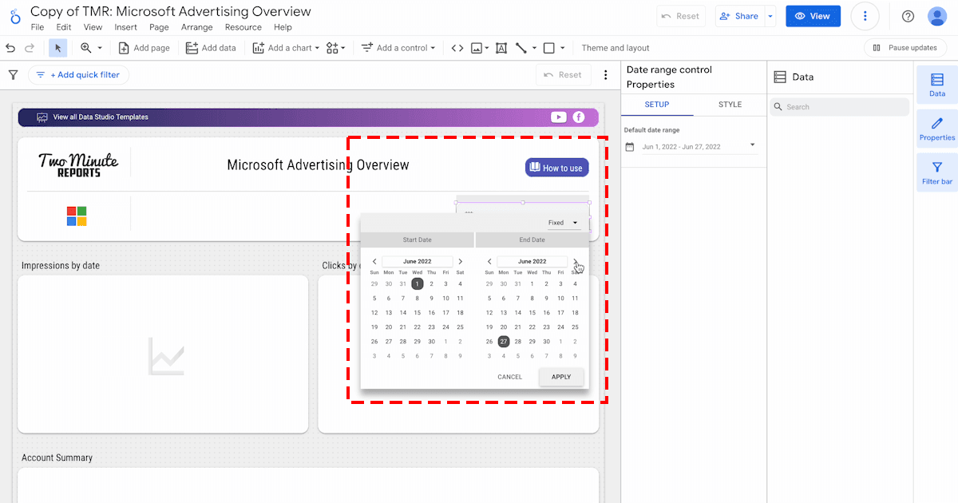Expand the default date range dropdown
Screen dimensions: 958x503
752,146
